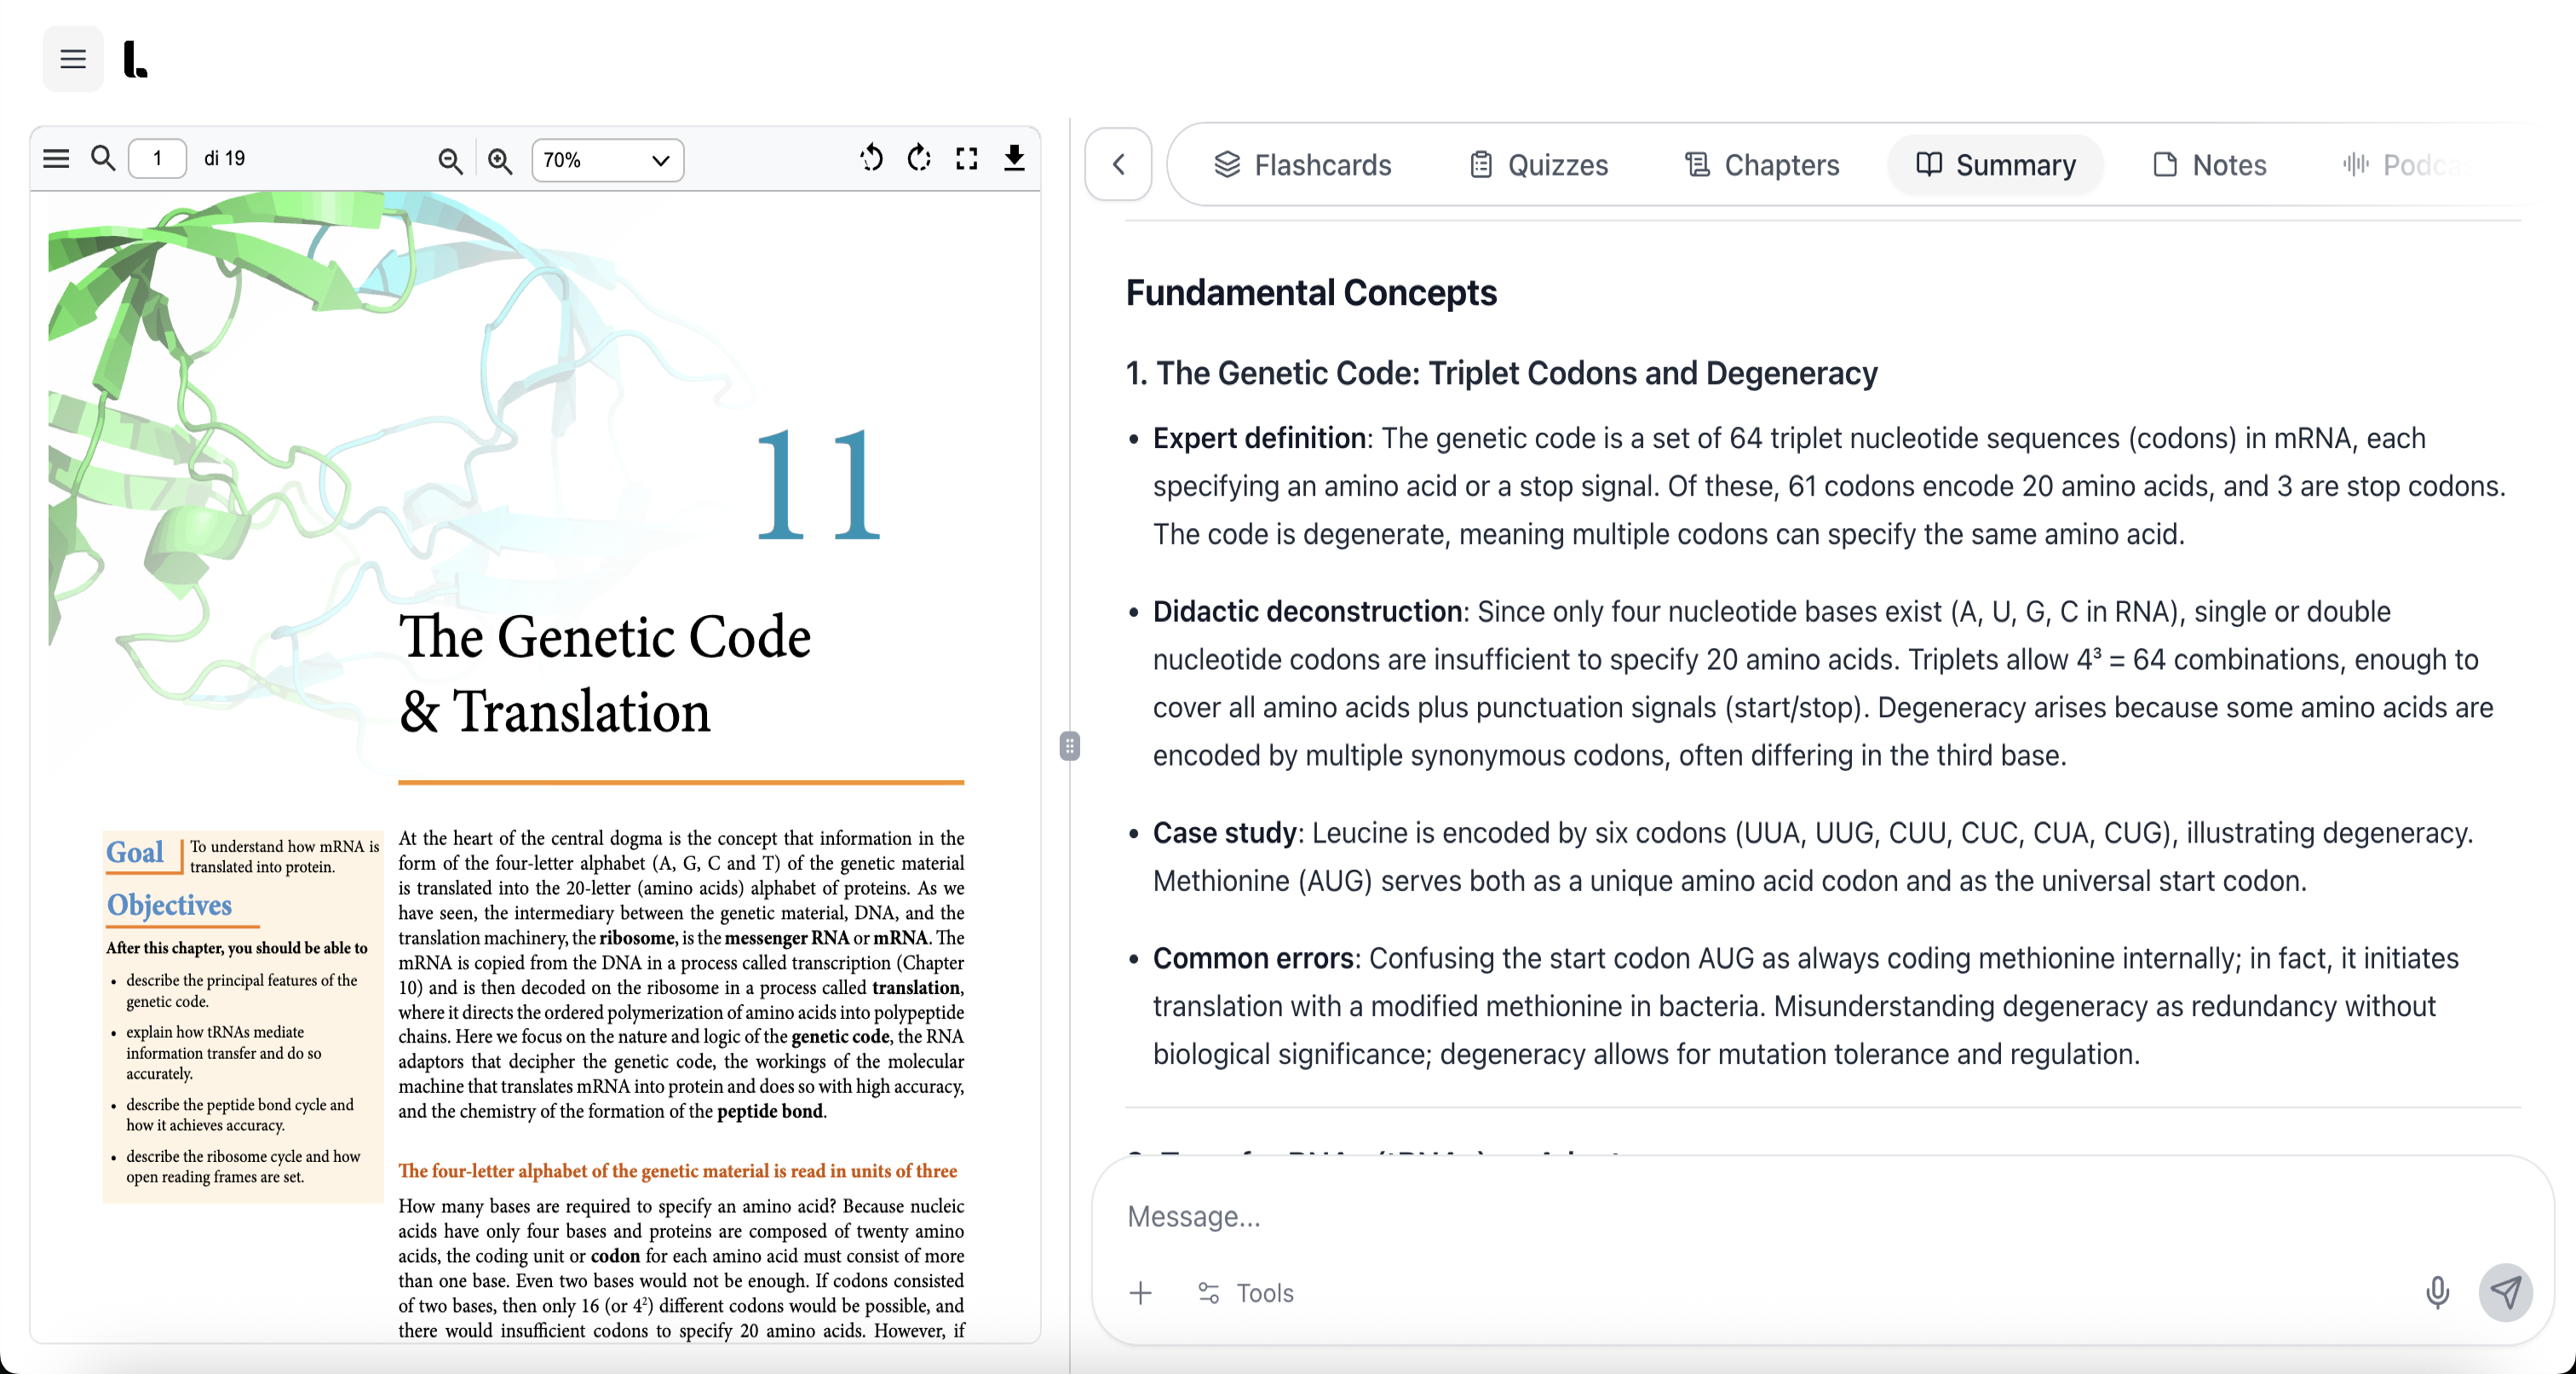Click 'describe the ribosome cycle' objective
The width and height of the screenshot is (2576, 1374).
[243, 1166]
